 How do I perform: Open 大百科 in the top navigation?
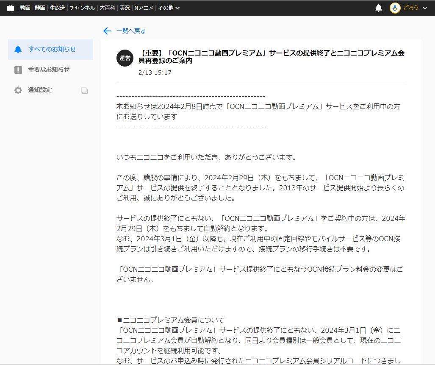pyautogui.click(x=107, y=8)
